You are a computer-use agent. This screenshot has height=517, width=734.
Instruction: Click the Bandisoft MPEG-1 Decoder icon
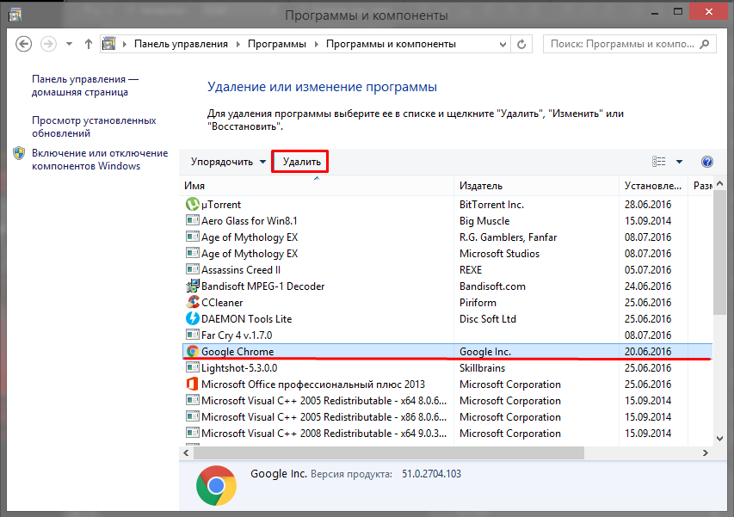click(192, 286)
